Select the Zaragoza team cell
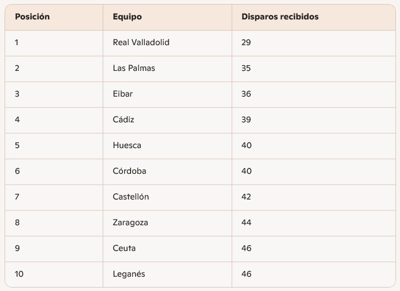 (130, 223)
